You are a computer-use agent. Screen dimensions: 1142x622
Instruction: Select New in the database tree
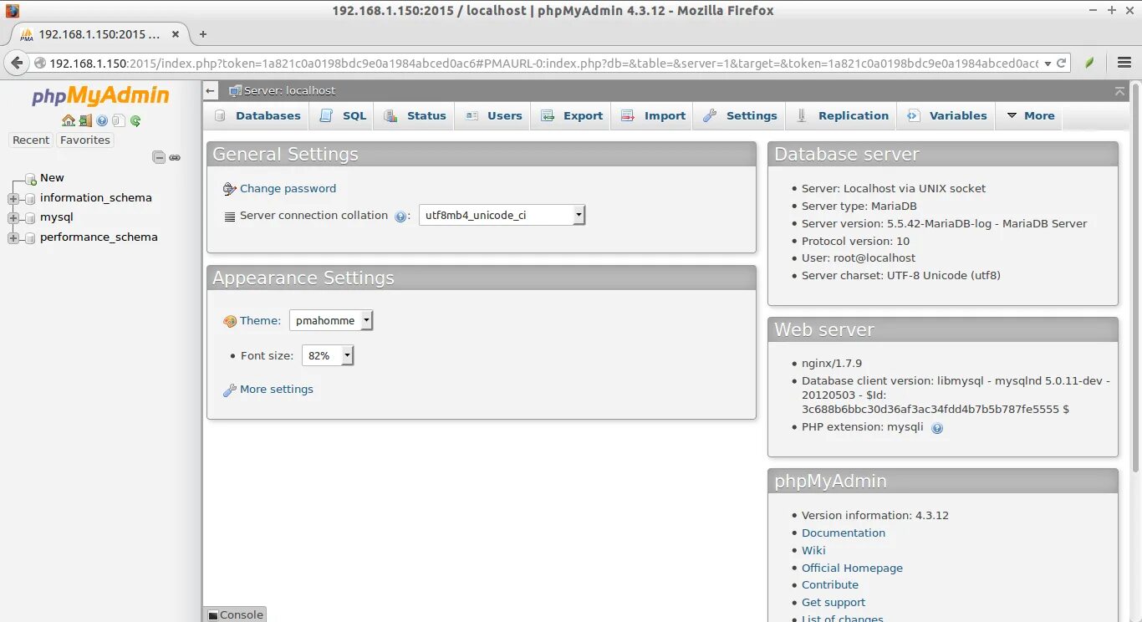pyautogui.click(x=52, y=178)
